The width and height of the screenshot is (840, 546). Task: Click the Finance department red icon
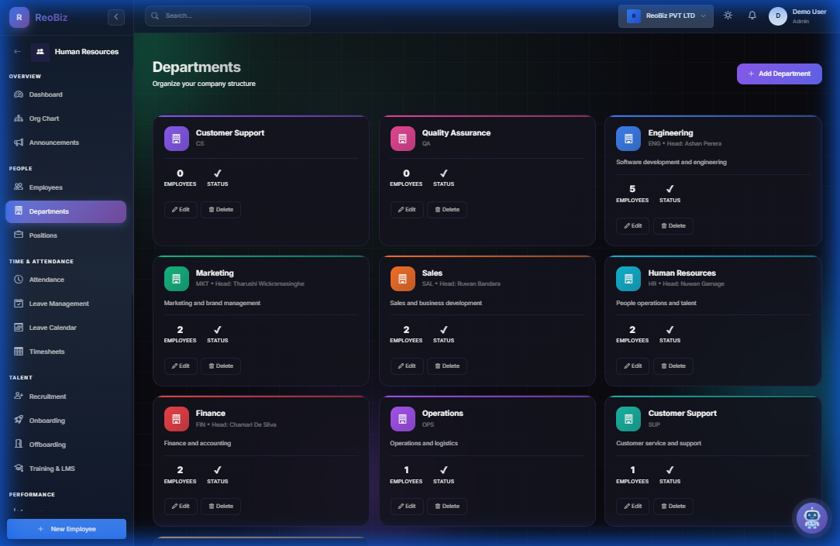pos(176,419)
